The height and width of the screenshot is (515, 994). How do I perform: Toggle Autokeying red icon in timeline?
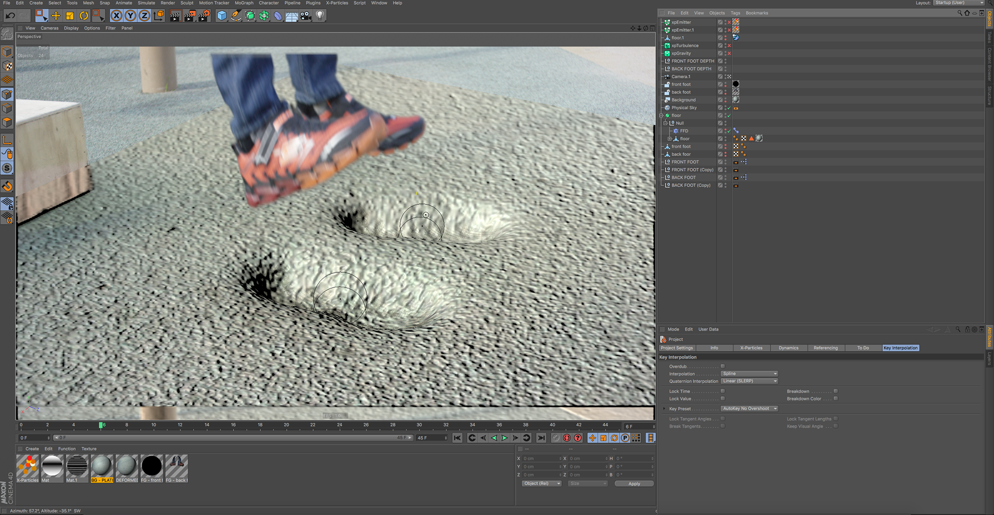click(x=578, y=438)
